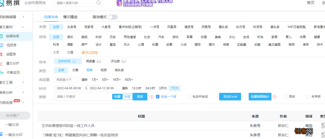Uncheck the 包含一个词 checkbox

[158, 97]
